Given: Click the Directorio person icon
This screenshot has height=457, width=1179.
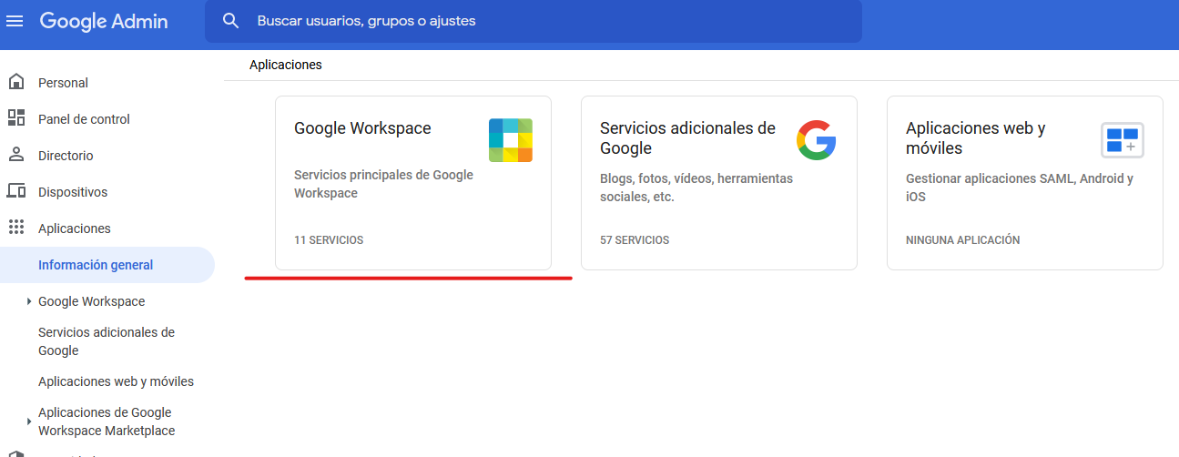Looking at the screenshot, I should click(15, 155).
